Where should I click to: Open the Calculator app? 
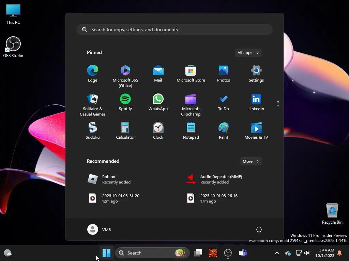tap(125, 131)
